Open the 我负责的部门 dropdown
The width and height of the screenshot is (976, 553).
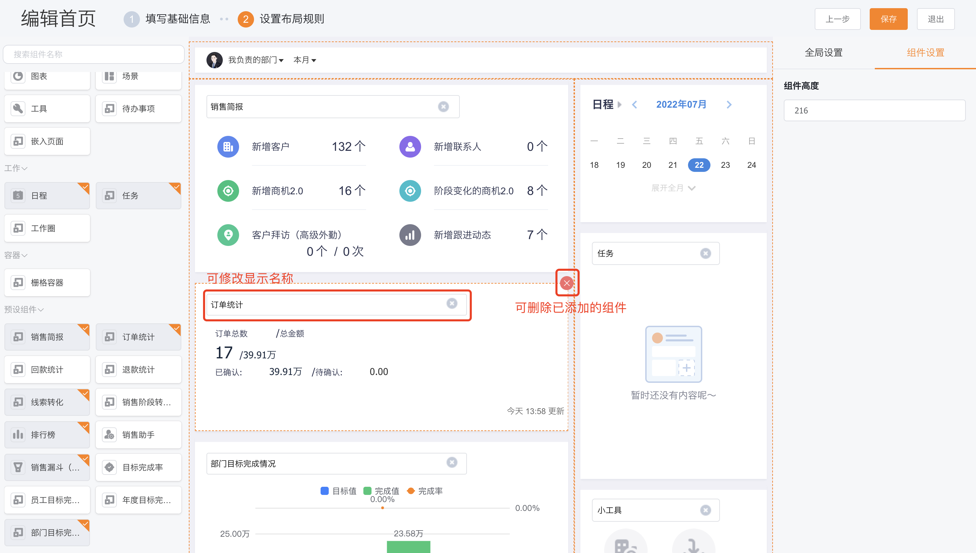pos(256,60)
